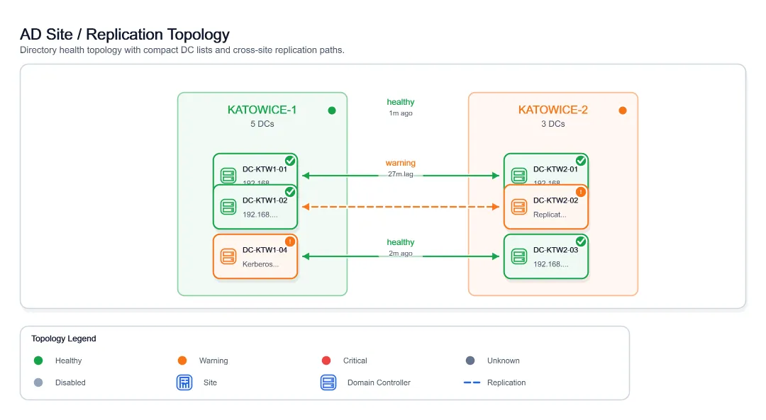Click the DC-KTW1-04 server icon
766x420 pixels.
tap(228, 256)
